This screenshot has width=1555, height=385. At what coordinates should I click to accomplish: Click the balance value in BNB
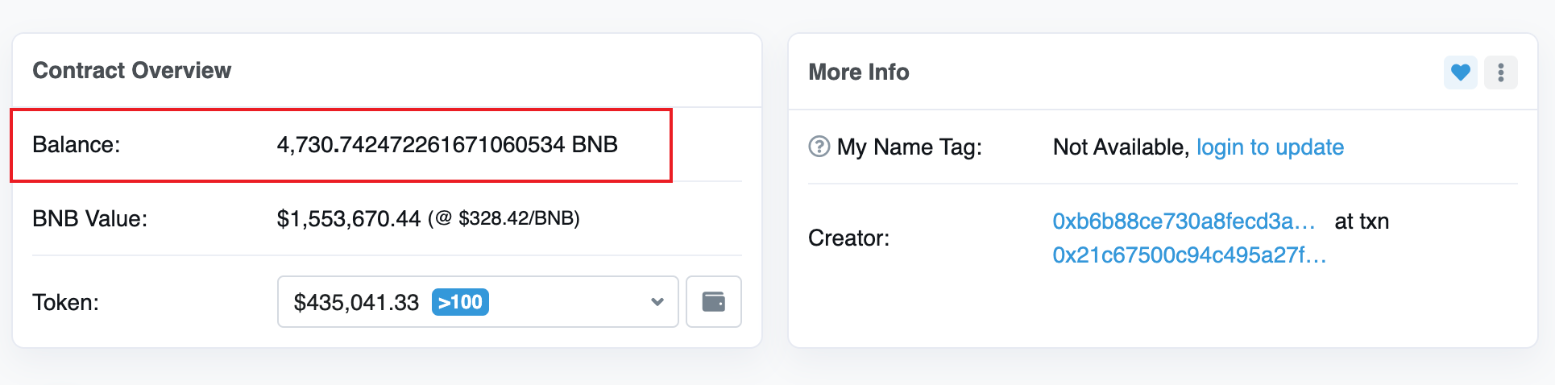[447, 145]
